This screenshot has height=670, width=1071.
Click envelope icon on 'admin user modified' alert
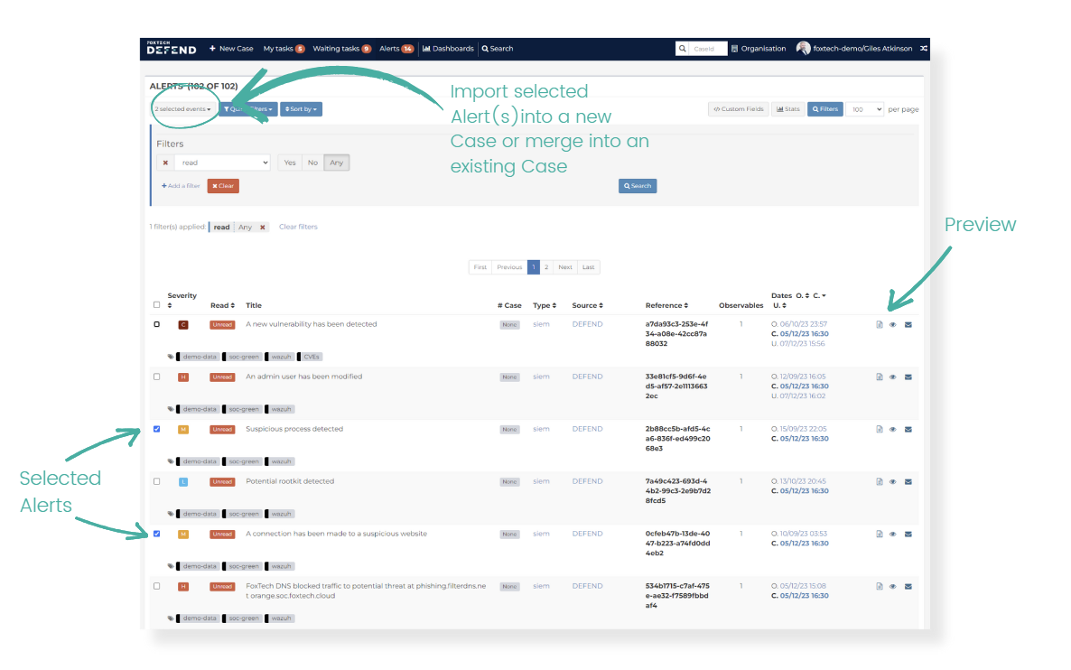coord(908,377)
